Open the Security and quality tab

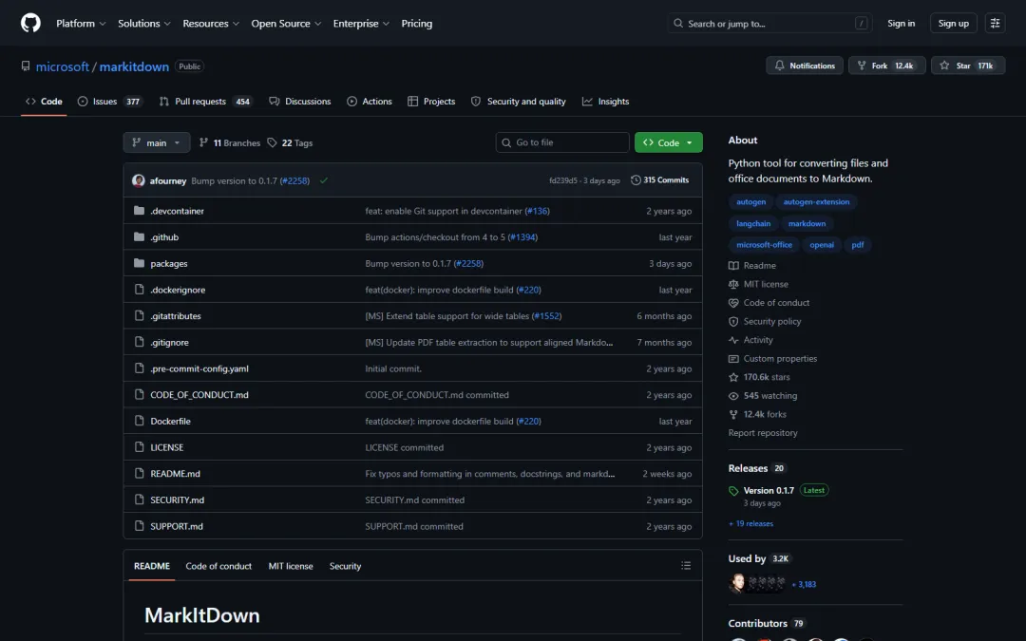tap(519, 102)
